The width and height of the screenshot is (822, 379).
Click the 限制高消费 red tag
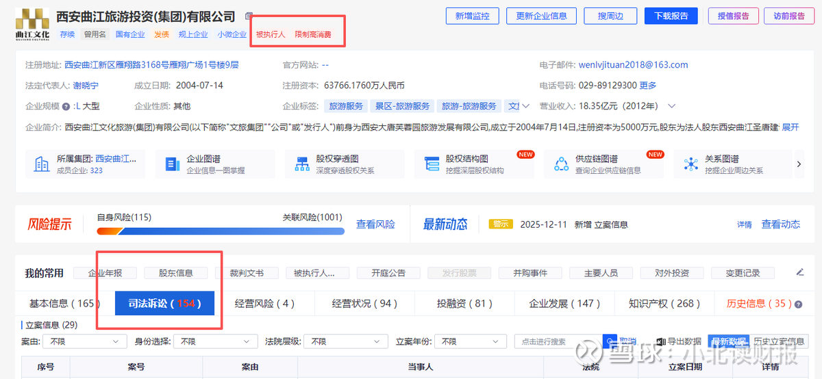point(313,34)
